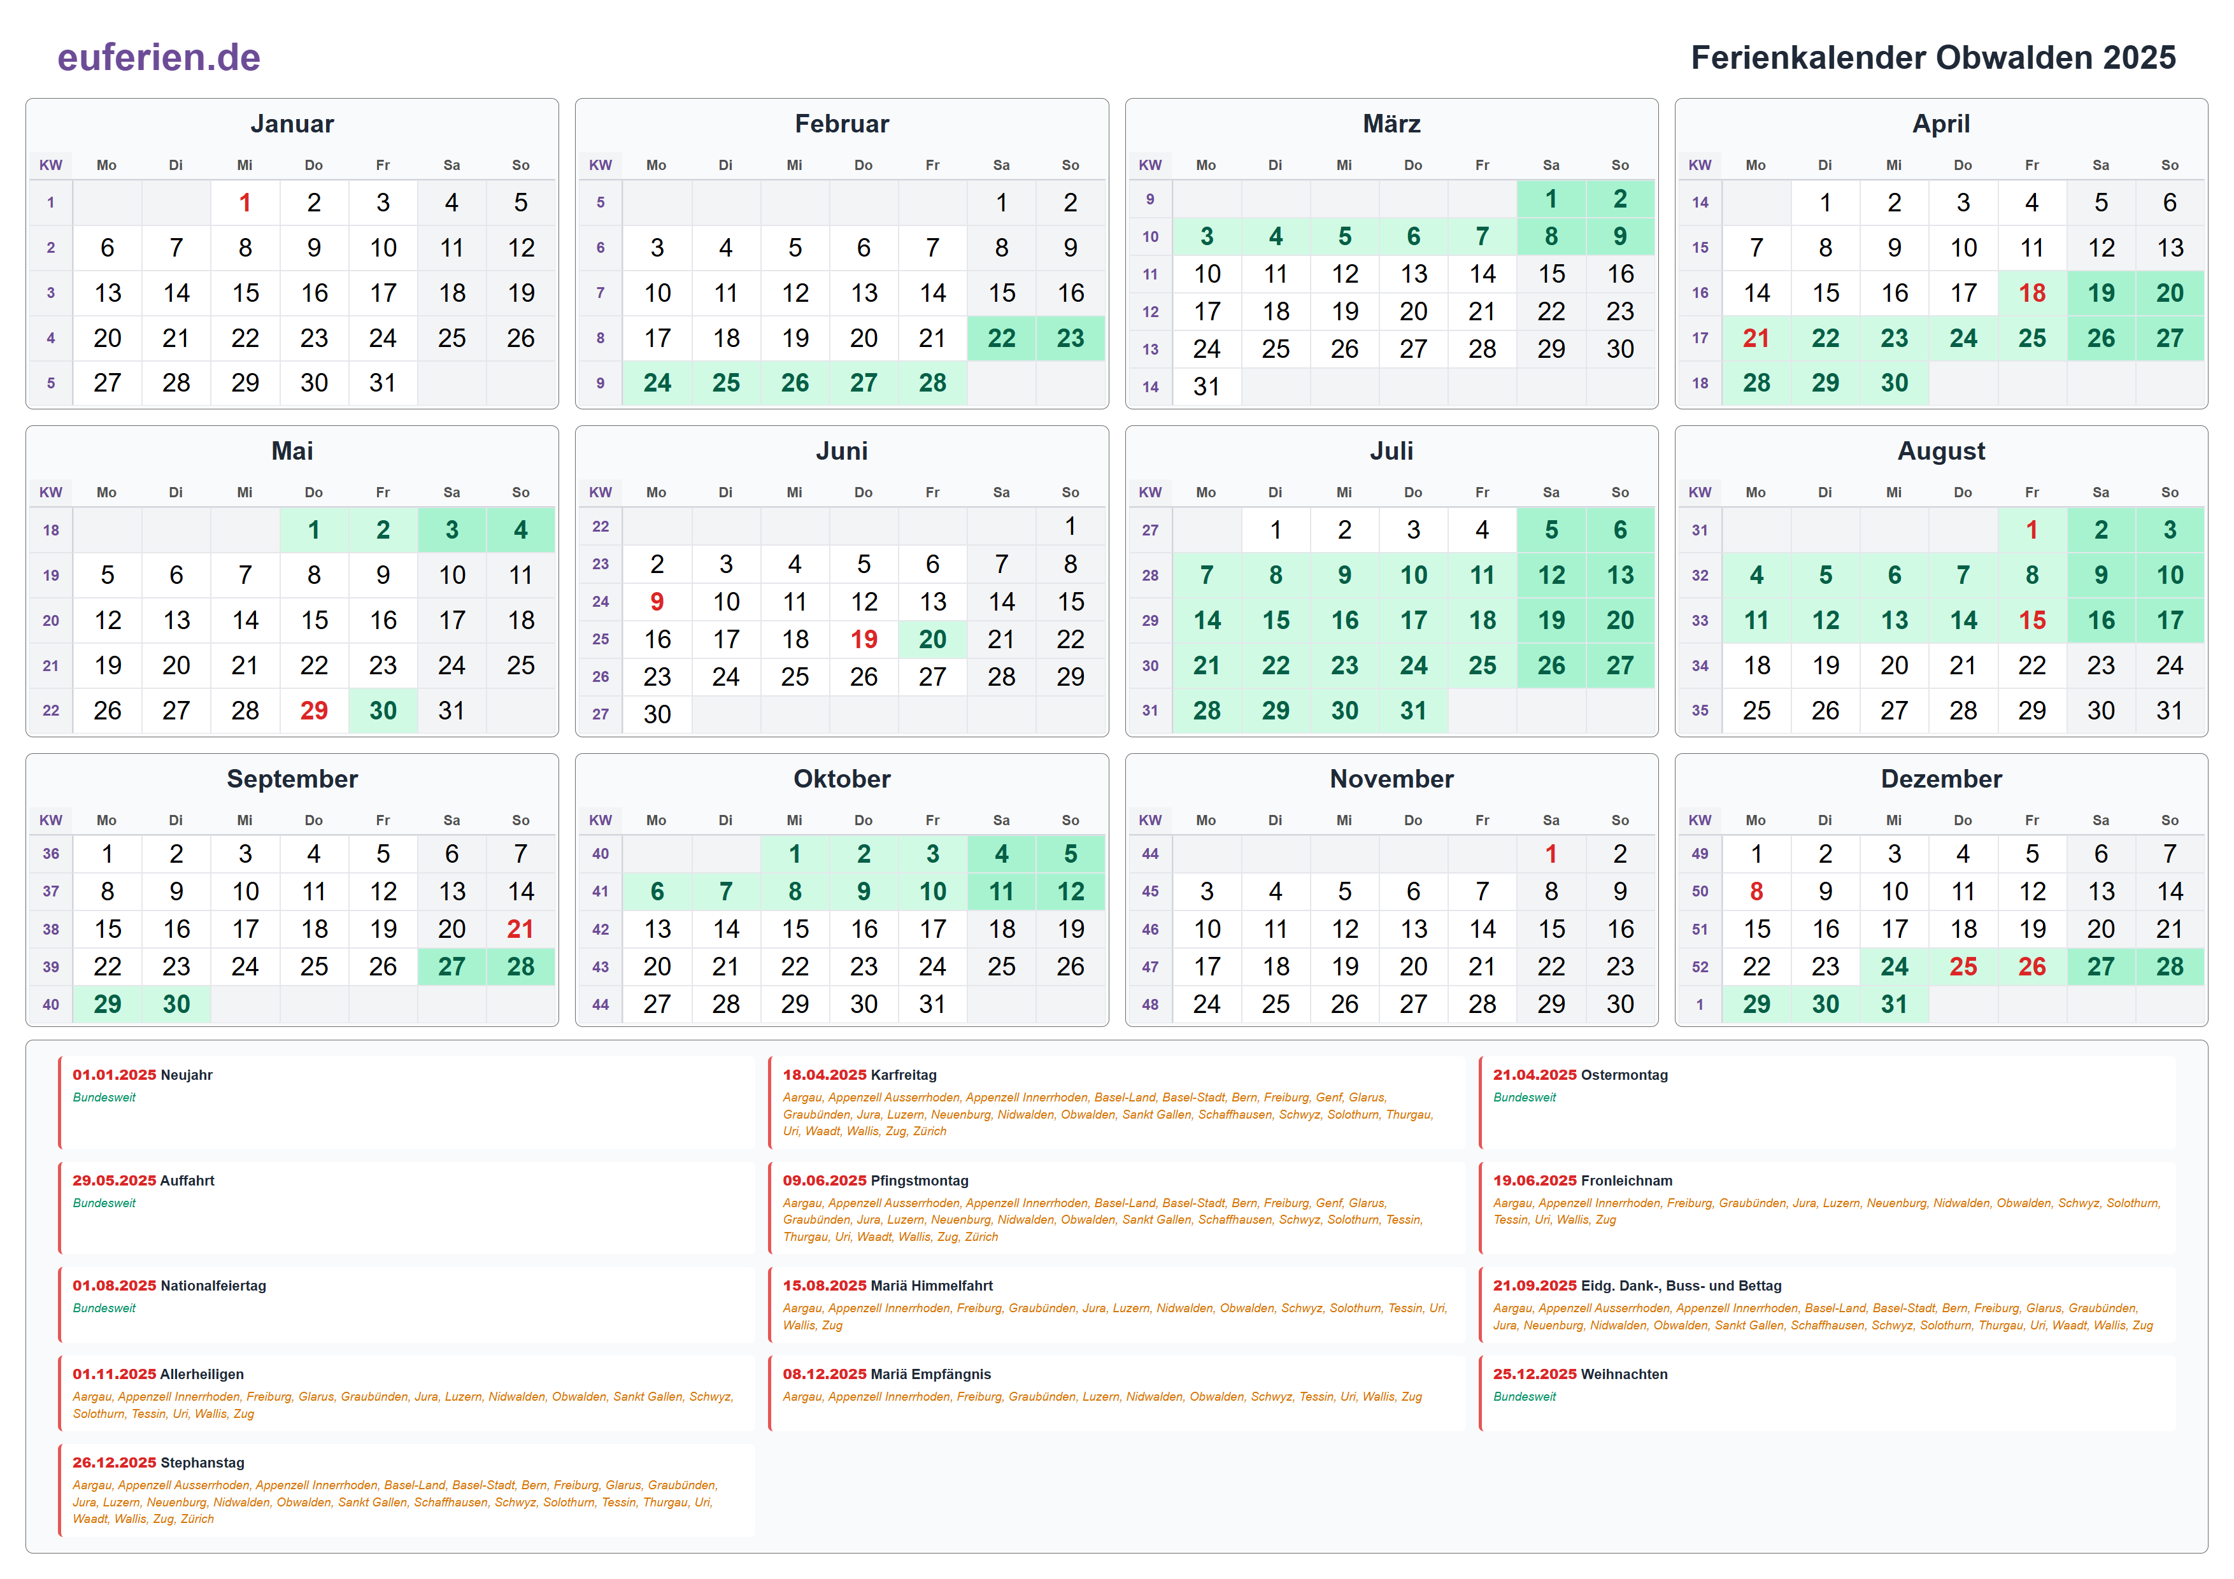
Task: Open the 01.01.2025 Neujahr holiday entry
Action: pyautogui.click(x=407, y=1103)
